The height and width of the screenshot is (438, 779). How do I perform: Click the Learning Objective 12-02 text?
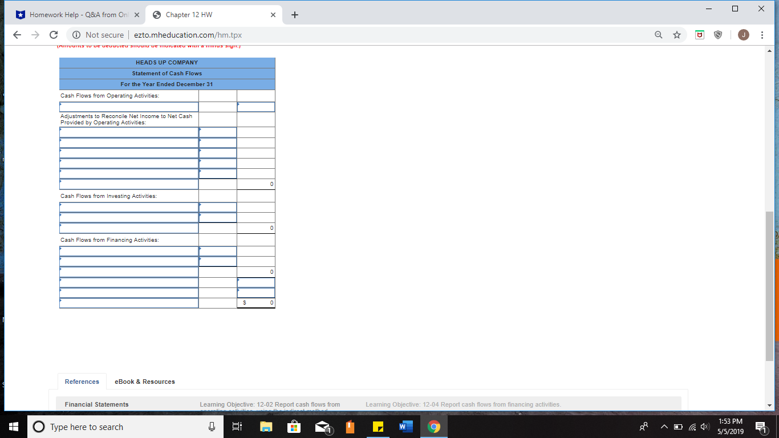click(270, 404)
